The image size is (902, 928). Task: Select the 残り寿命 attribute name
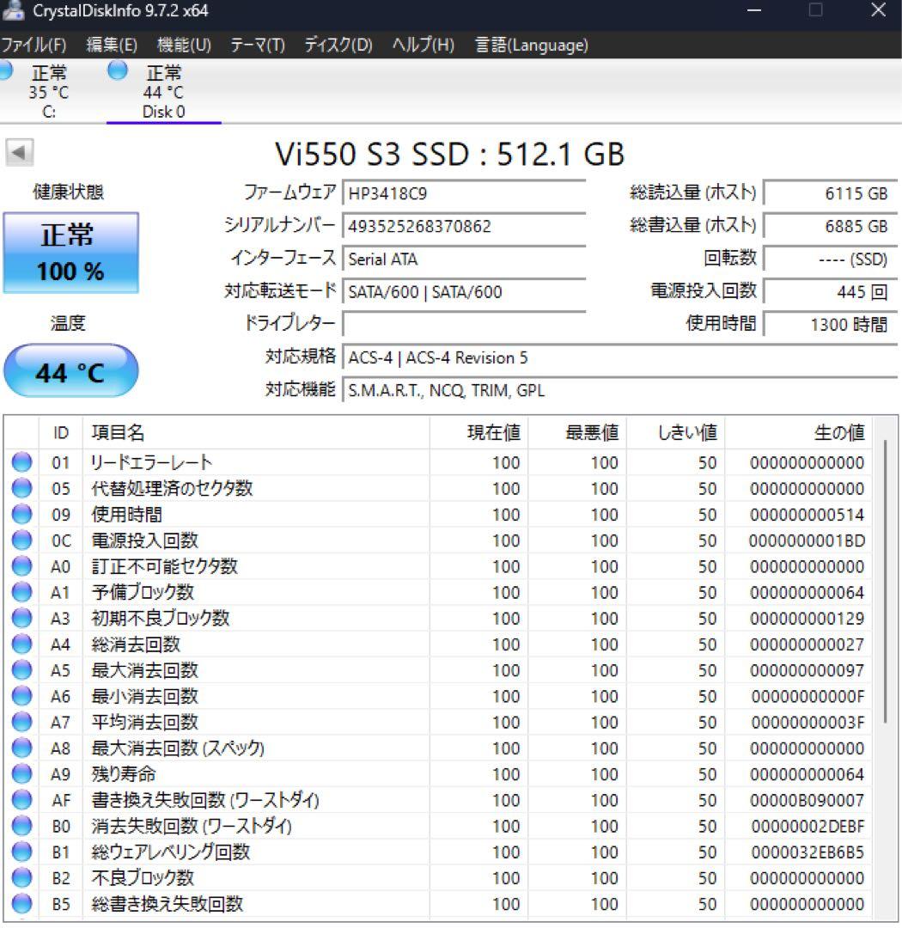[123, 774]
